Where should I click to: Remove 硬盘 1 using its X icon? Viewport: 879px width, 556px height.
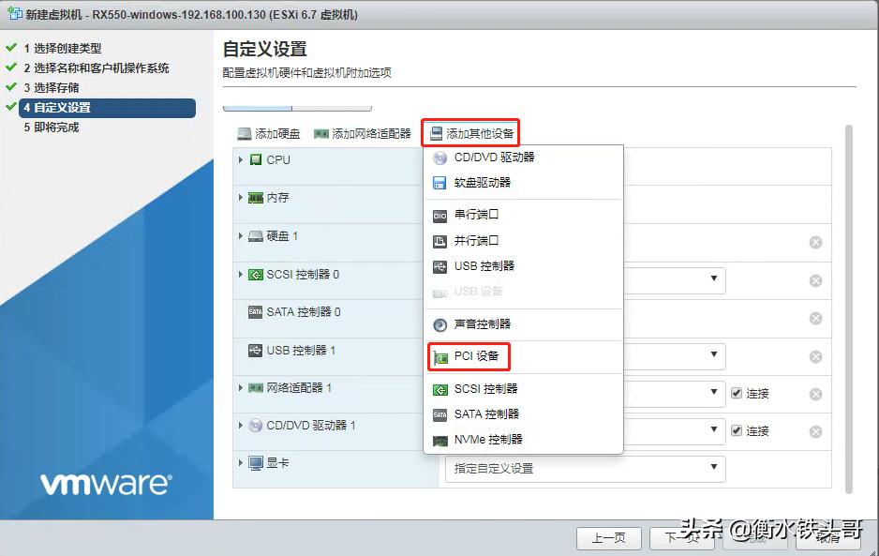coord(815,242)
